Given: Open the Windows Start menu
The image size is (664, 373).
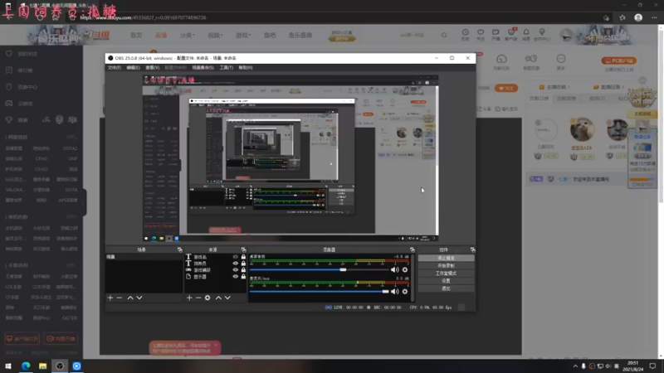Looking at the screenshot, I should point(8,366).
